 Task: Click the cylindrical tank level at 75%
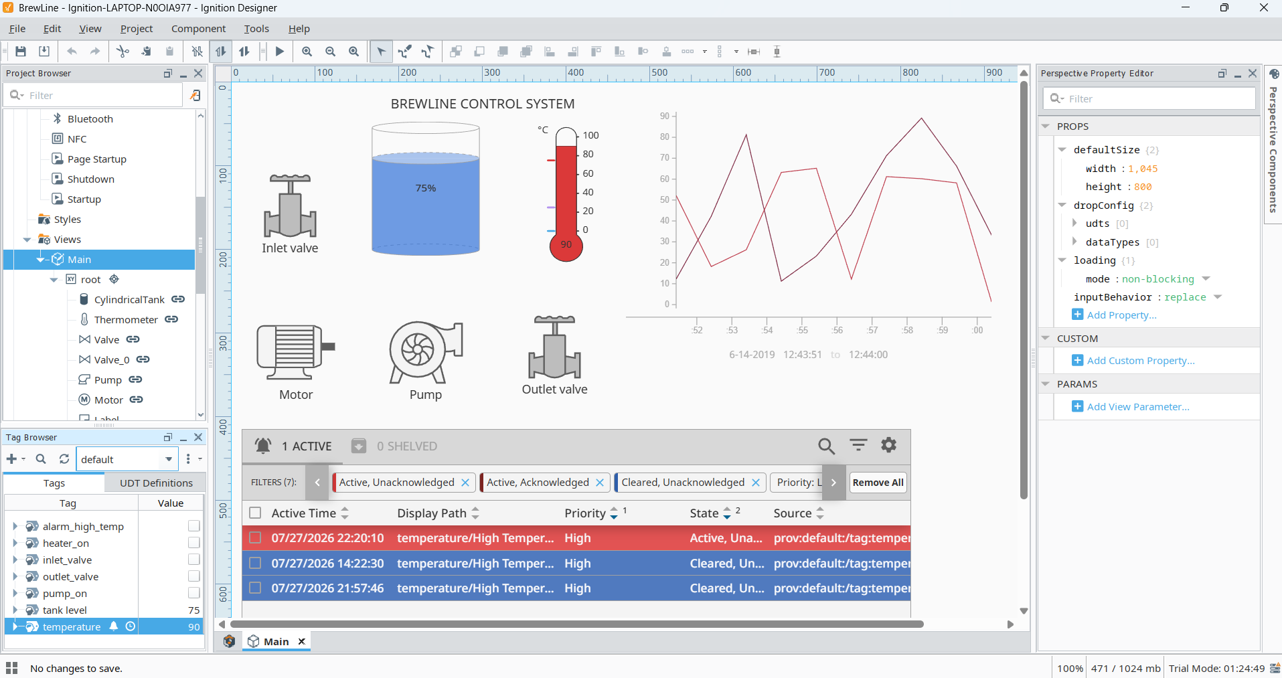coord(426,189)
